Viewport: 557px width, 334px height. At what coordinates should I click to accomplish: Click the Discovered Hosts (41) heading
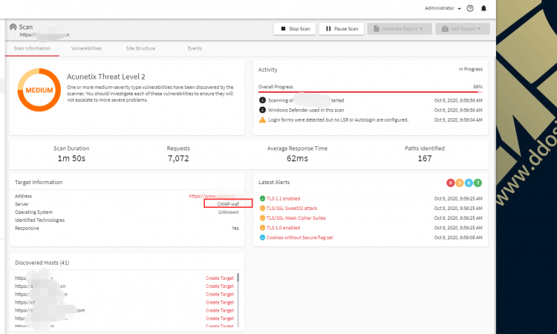coord(42,263)
